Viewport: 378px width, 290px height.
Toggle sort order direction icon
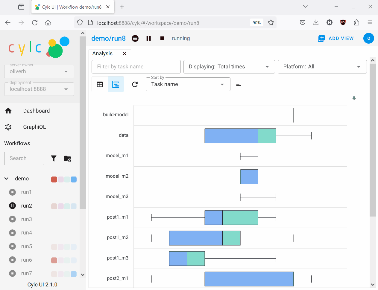[239, 85]
